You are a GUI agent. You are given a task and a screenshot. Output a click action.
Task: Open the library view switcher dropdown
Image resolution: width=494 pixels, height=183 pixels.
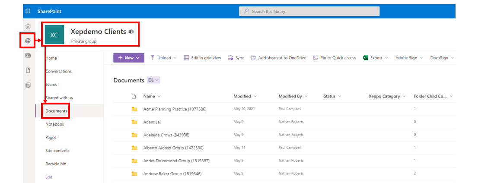tap(153, 80)
